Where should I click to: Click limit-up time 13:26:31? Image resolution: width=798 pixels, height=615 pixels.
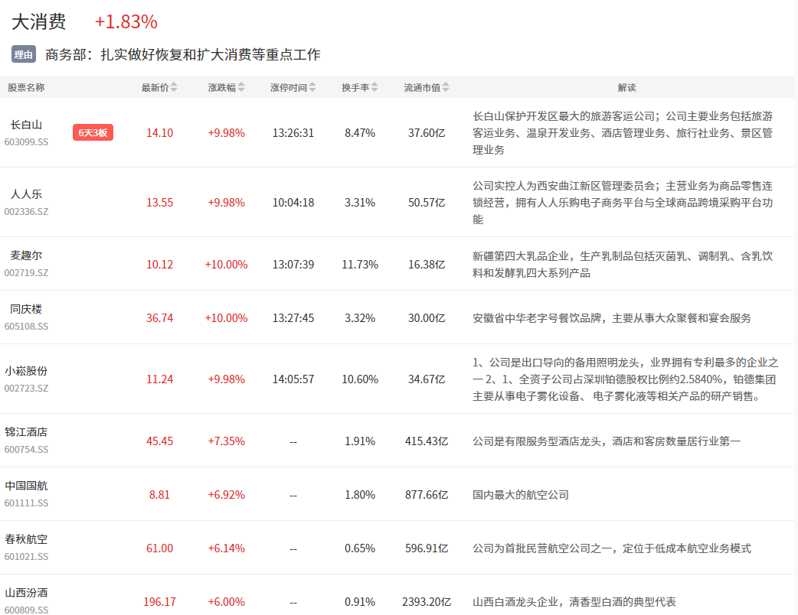[x=293, y=133]
